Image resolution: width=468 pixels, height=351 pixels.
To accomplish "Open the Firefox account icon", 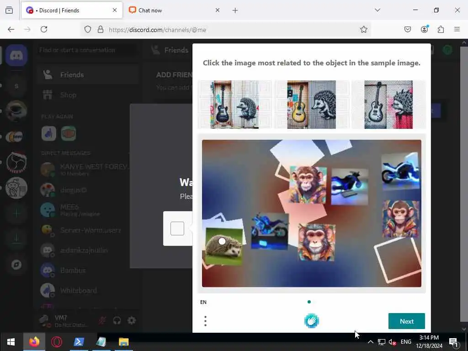I will click(x=425, y=29).
